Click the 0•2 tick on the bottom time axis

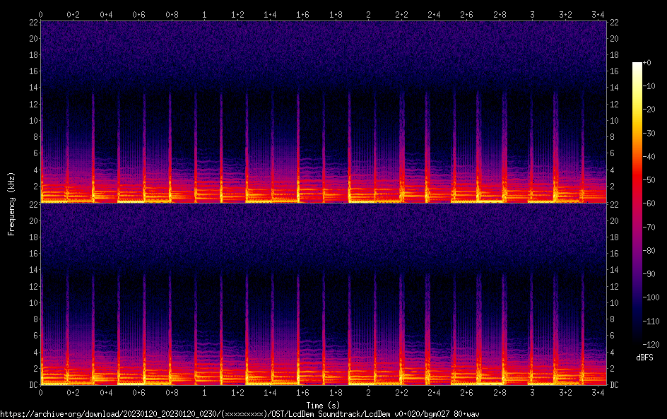pos(73,392)
